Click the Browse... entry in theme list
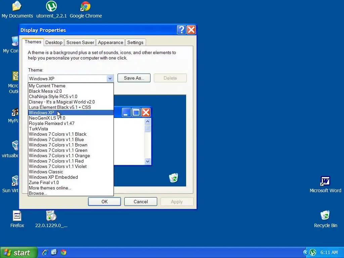The width and height of the screenshot is (344, 258). pyautogui.click(x=71, y=193)
